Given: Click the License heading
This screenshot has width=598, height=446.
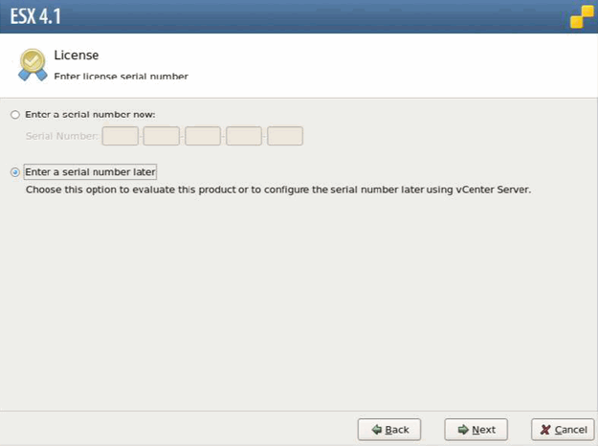Looking at the screenshot, I should click(x=77, y=56).
